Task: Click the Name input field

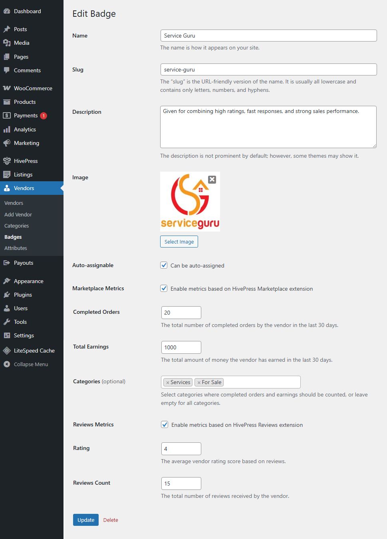Action: pyautogui.click(x=268, y=36)
